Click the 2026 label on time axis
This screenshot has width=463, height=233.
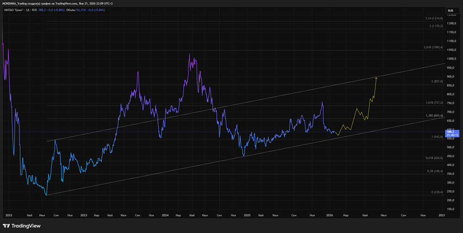click(x=330, y=215)
